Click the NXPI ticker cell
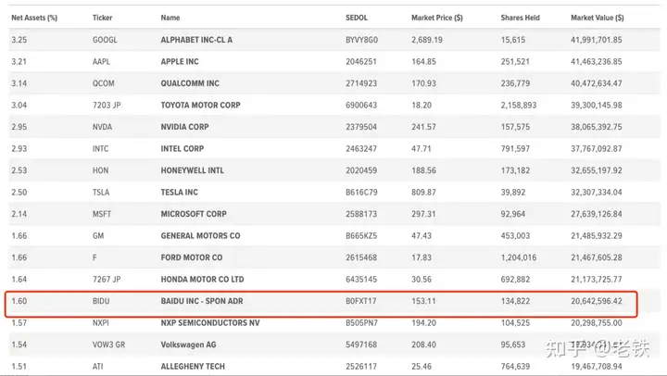667x376 pixels. (x=101, y=323)
